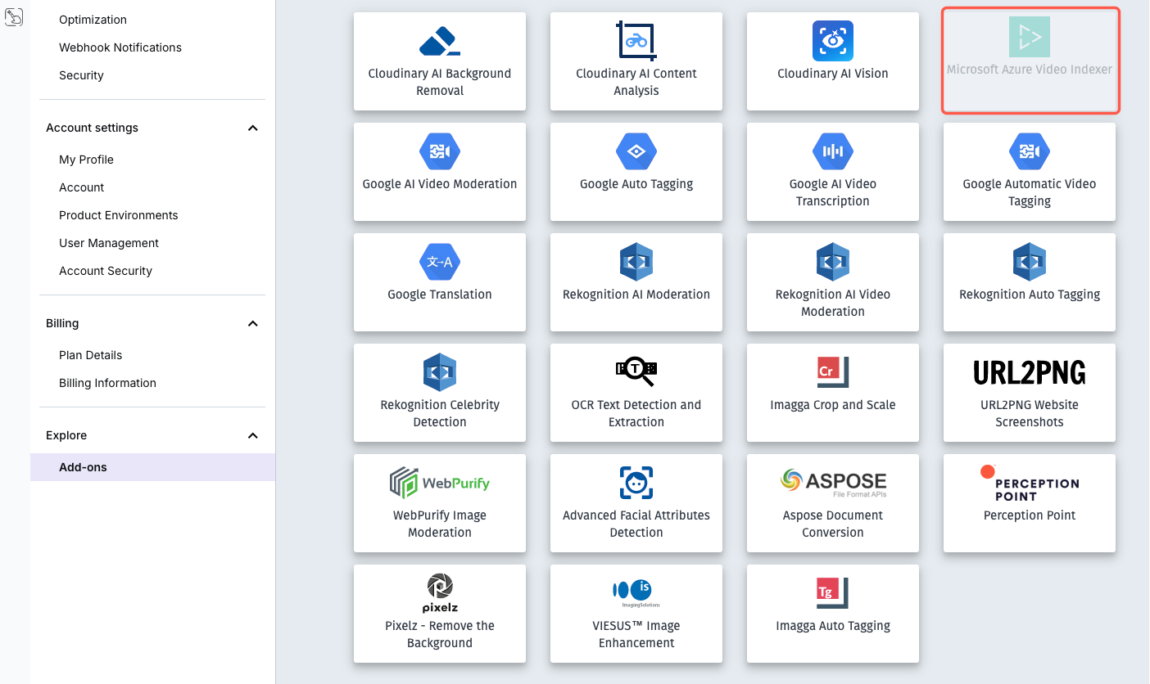Click the icon at the top-left of the sidebar

pyautogui.click(x=14, y=17)
